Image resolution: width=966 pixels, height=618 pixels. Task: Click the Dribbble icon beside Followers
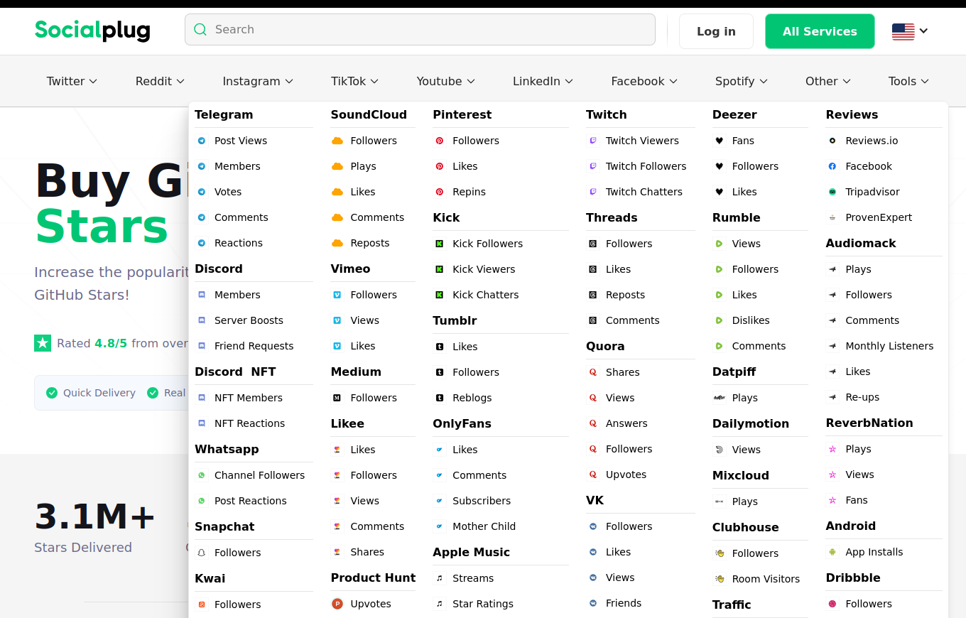pyautogui.click(x=832, y=604)
